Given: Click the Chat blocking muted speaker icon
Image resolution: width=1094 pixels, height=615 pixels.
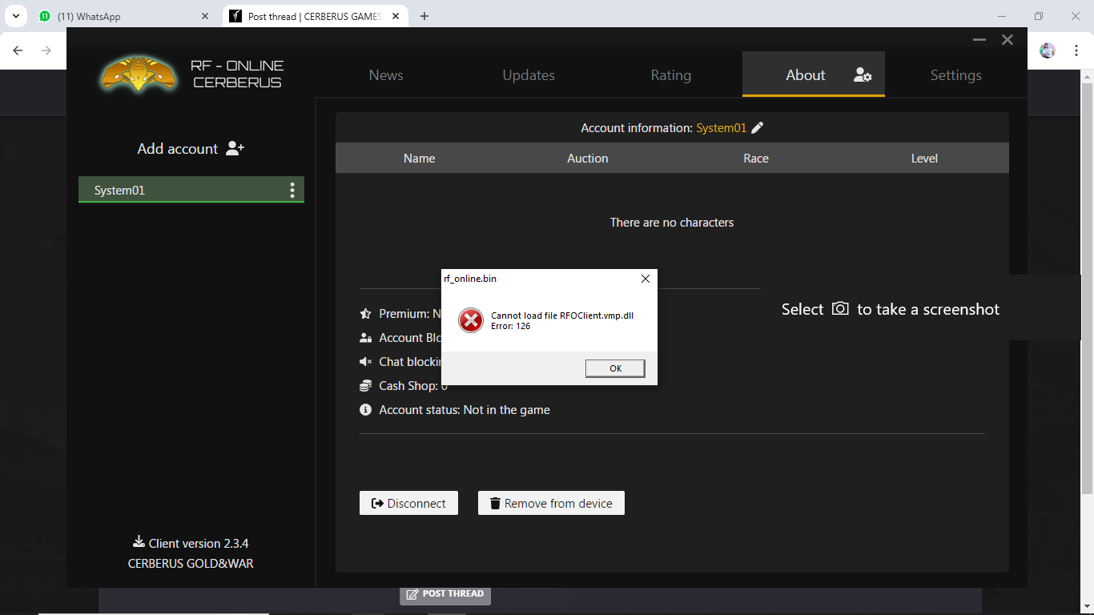Looking at the screenshot, I should 366,362.
